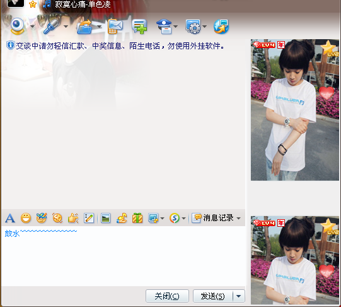The height and width of the screenshot is (307, 341).
Task: Send a window shake with pointing hand
Action: click(x=73, y=218)
